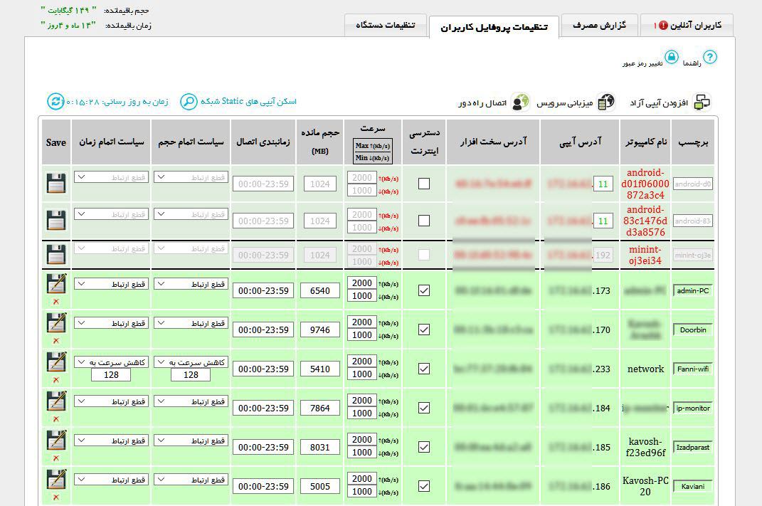Enable internet access for android-83c1476dd3a8576
This screenshot has height=506, width=762.
pos(424,221)
